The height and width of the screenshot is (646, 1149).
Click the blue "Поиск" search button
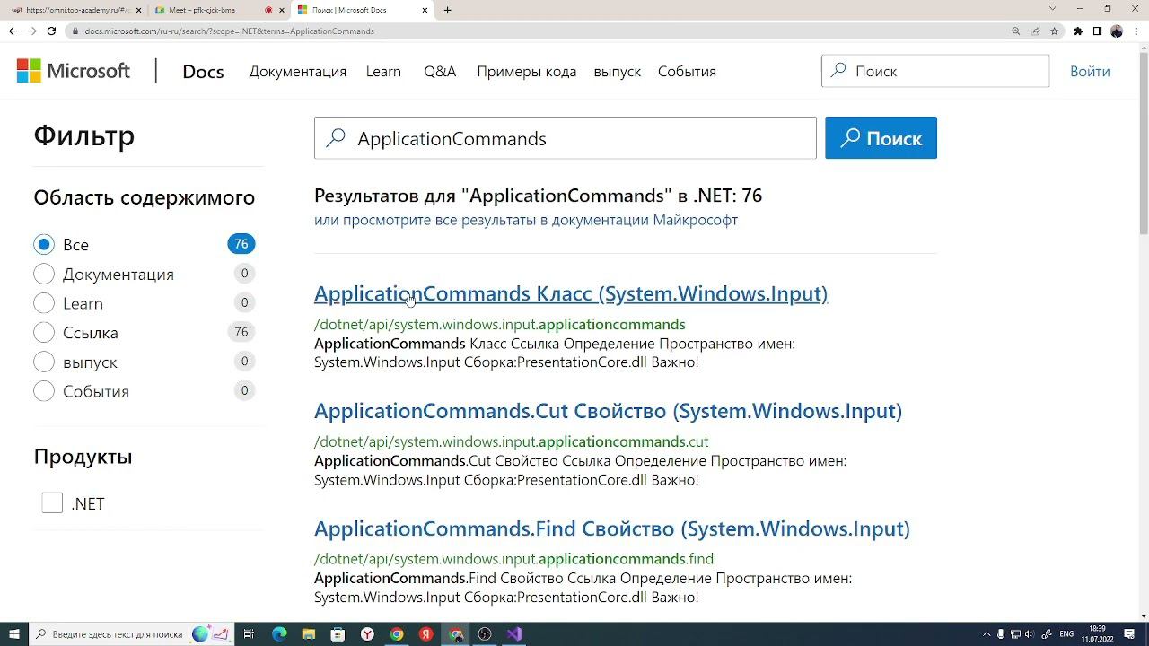pos(881,138)
